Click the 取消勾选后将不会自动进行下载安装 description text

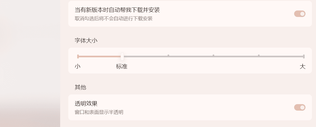(x=114, y=19)
